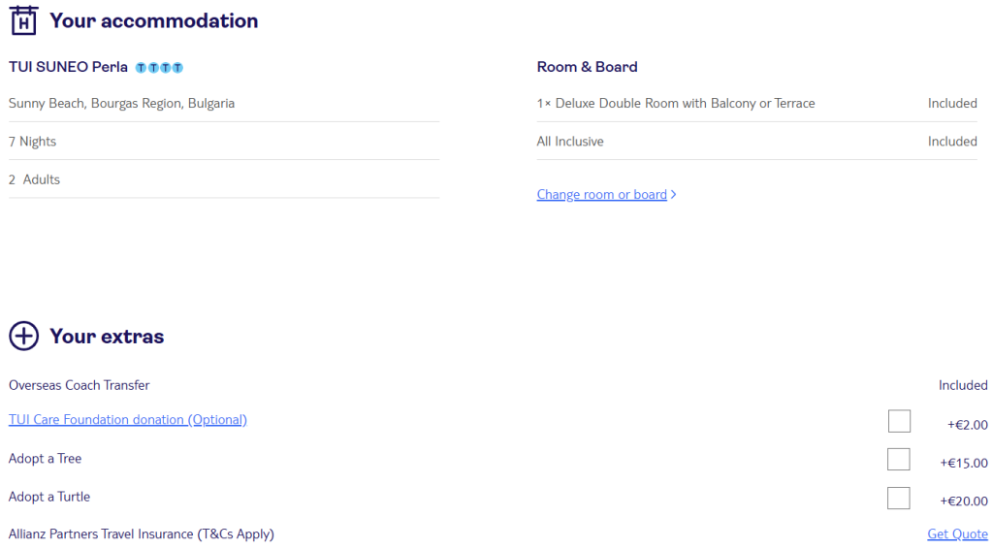The image size is (993, 549).
Task: Open the Change room or board link
Action: tap(601, 194)
